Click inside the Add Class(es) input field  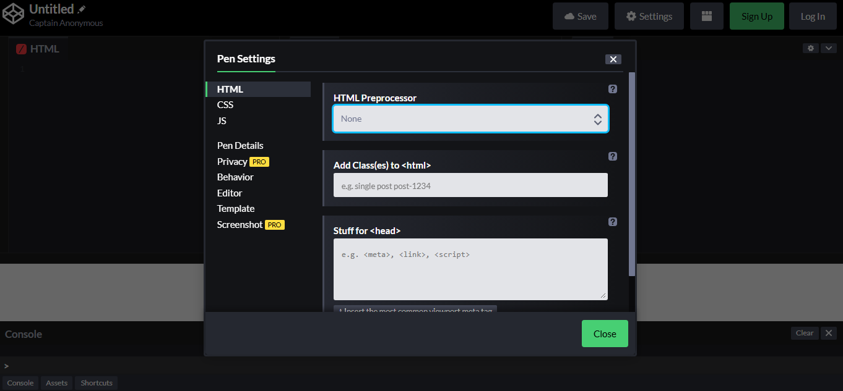[470, 185]
